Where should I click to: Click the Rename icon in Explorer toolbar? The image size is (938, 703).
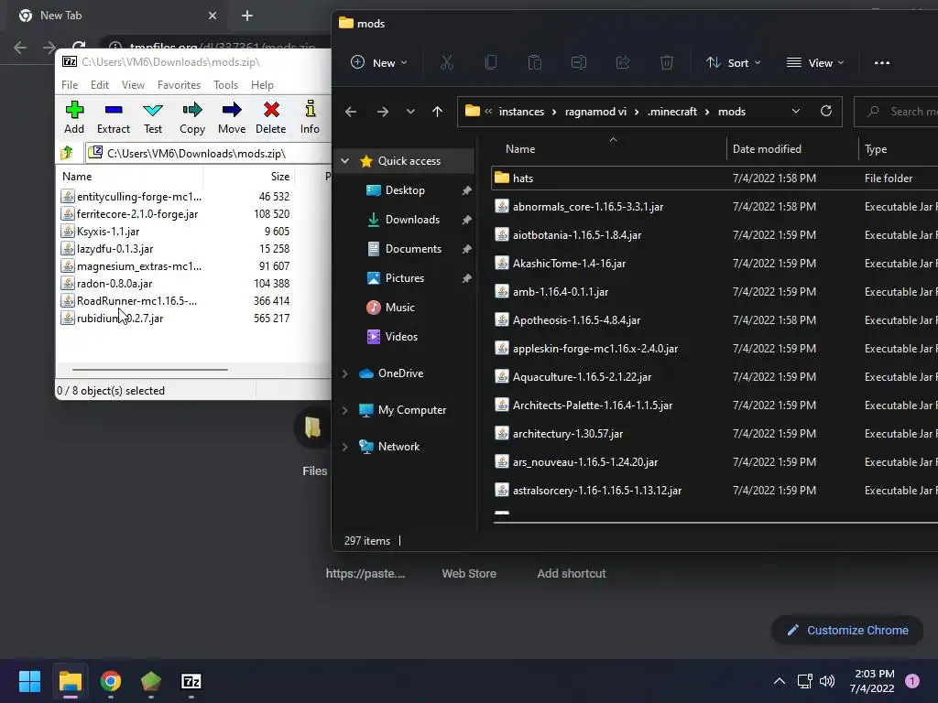click(579, 62)
